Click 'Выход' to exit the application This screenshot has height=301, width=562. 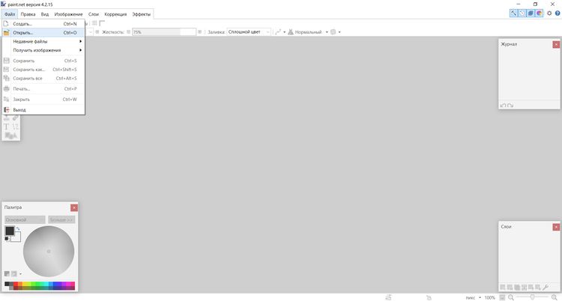(x=19, y=110)
